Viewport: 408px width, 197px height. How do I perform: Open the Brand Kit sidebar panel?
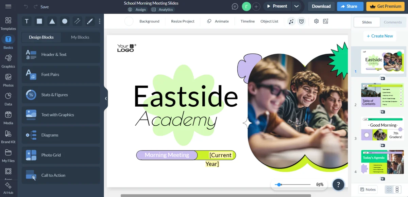pos(8,137)
